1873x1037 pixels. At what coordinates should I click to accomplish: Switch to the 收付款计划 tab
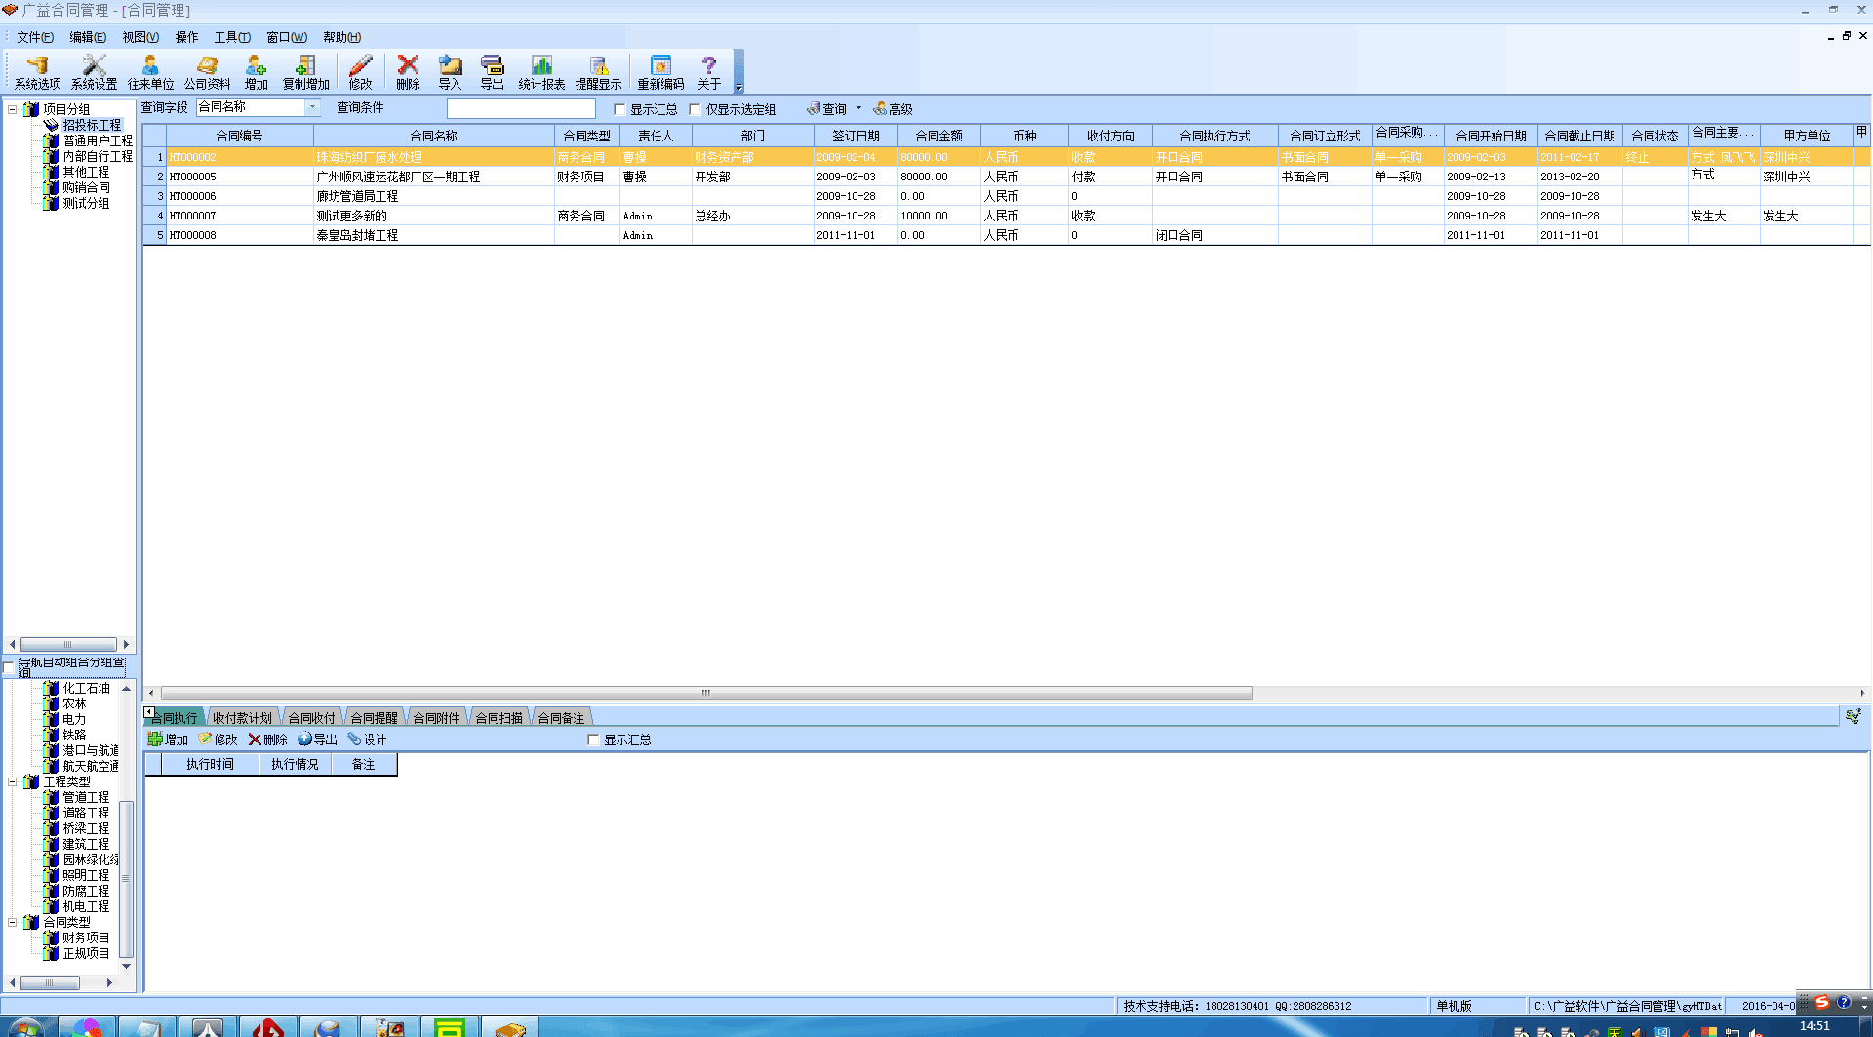[242, 718]
